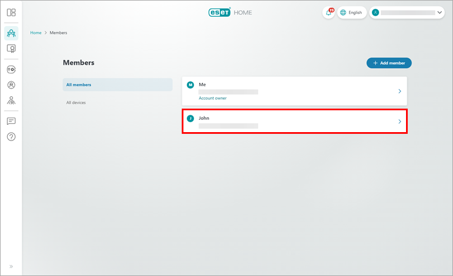Switch to the All devices tab

click(76, 102)
